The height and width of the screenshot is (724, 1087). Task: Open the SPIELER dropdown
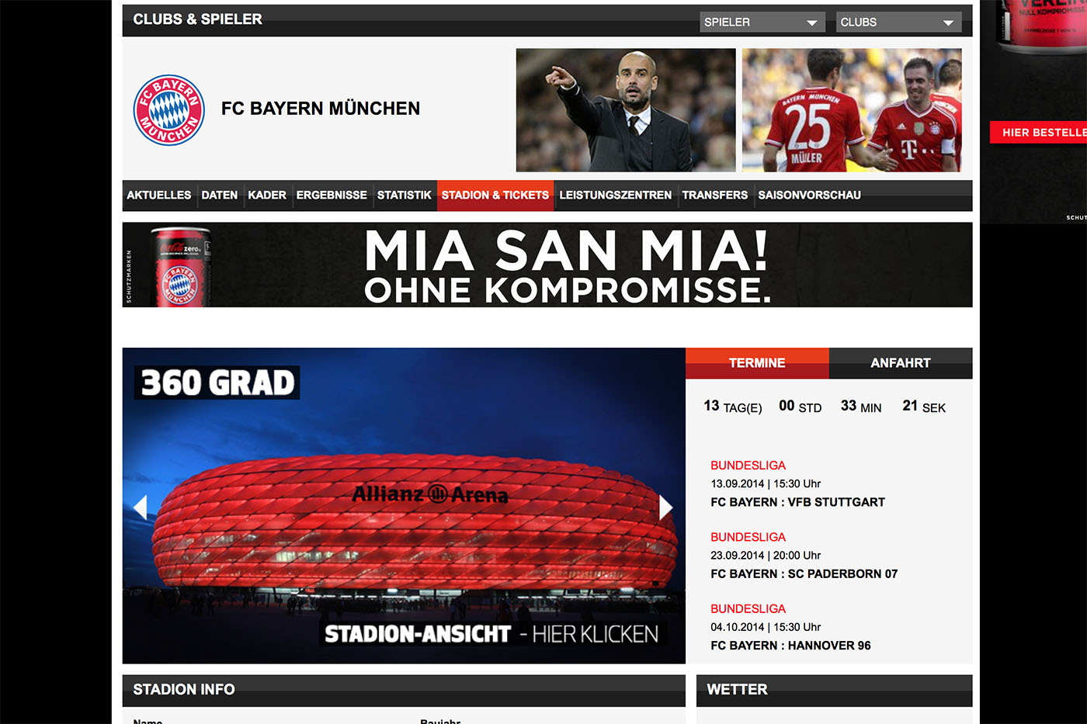tap(762, 23)
